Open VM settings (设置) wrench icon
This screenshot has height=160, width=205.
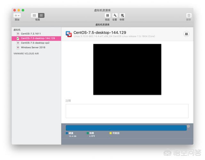[x=115, y=15]
